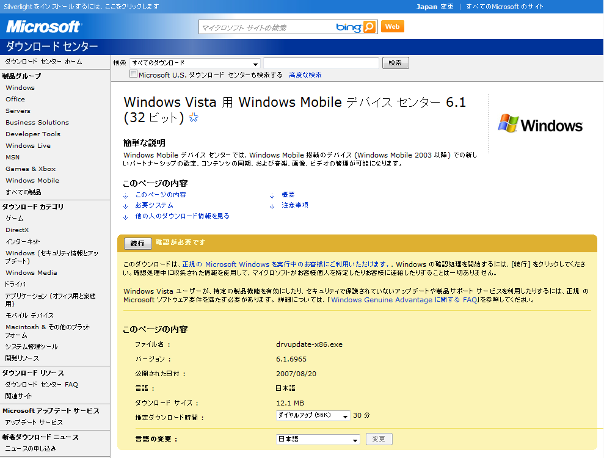Open インターネット download category
This screenshot has height=458, width=604.
(x=23, y=242)
